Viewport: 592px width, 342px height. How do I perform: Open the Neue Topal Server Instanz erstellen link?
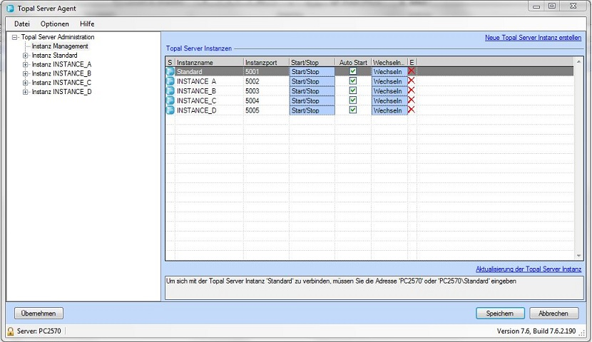click(x=533, y=38)
